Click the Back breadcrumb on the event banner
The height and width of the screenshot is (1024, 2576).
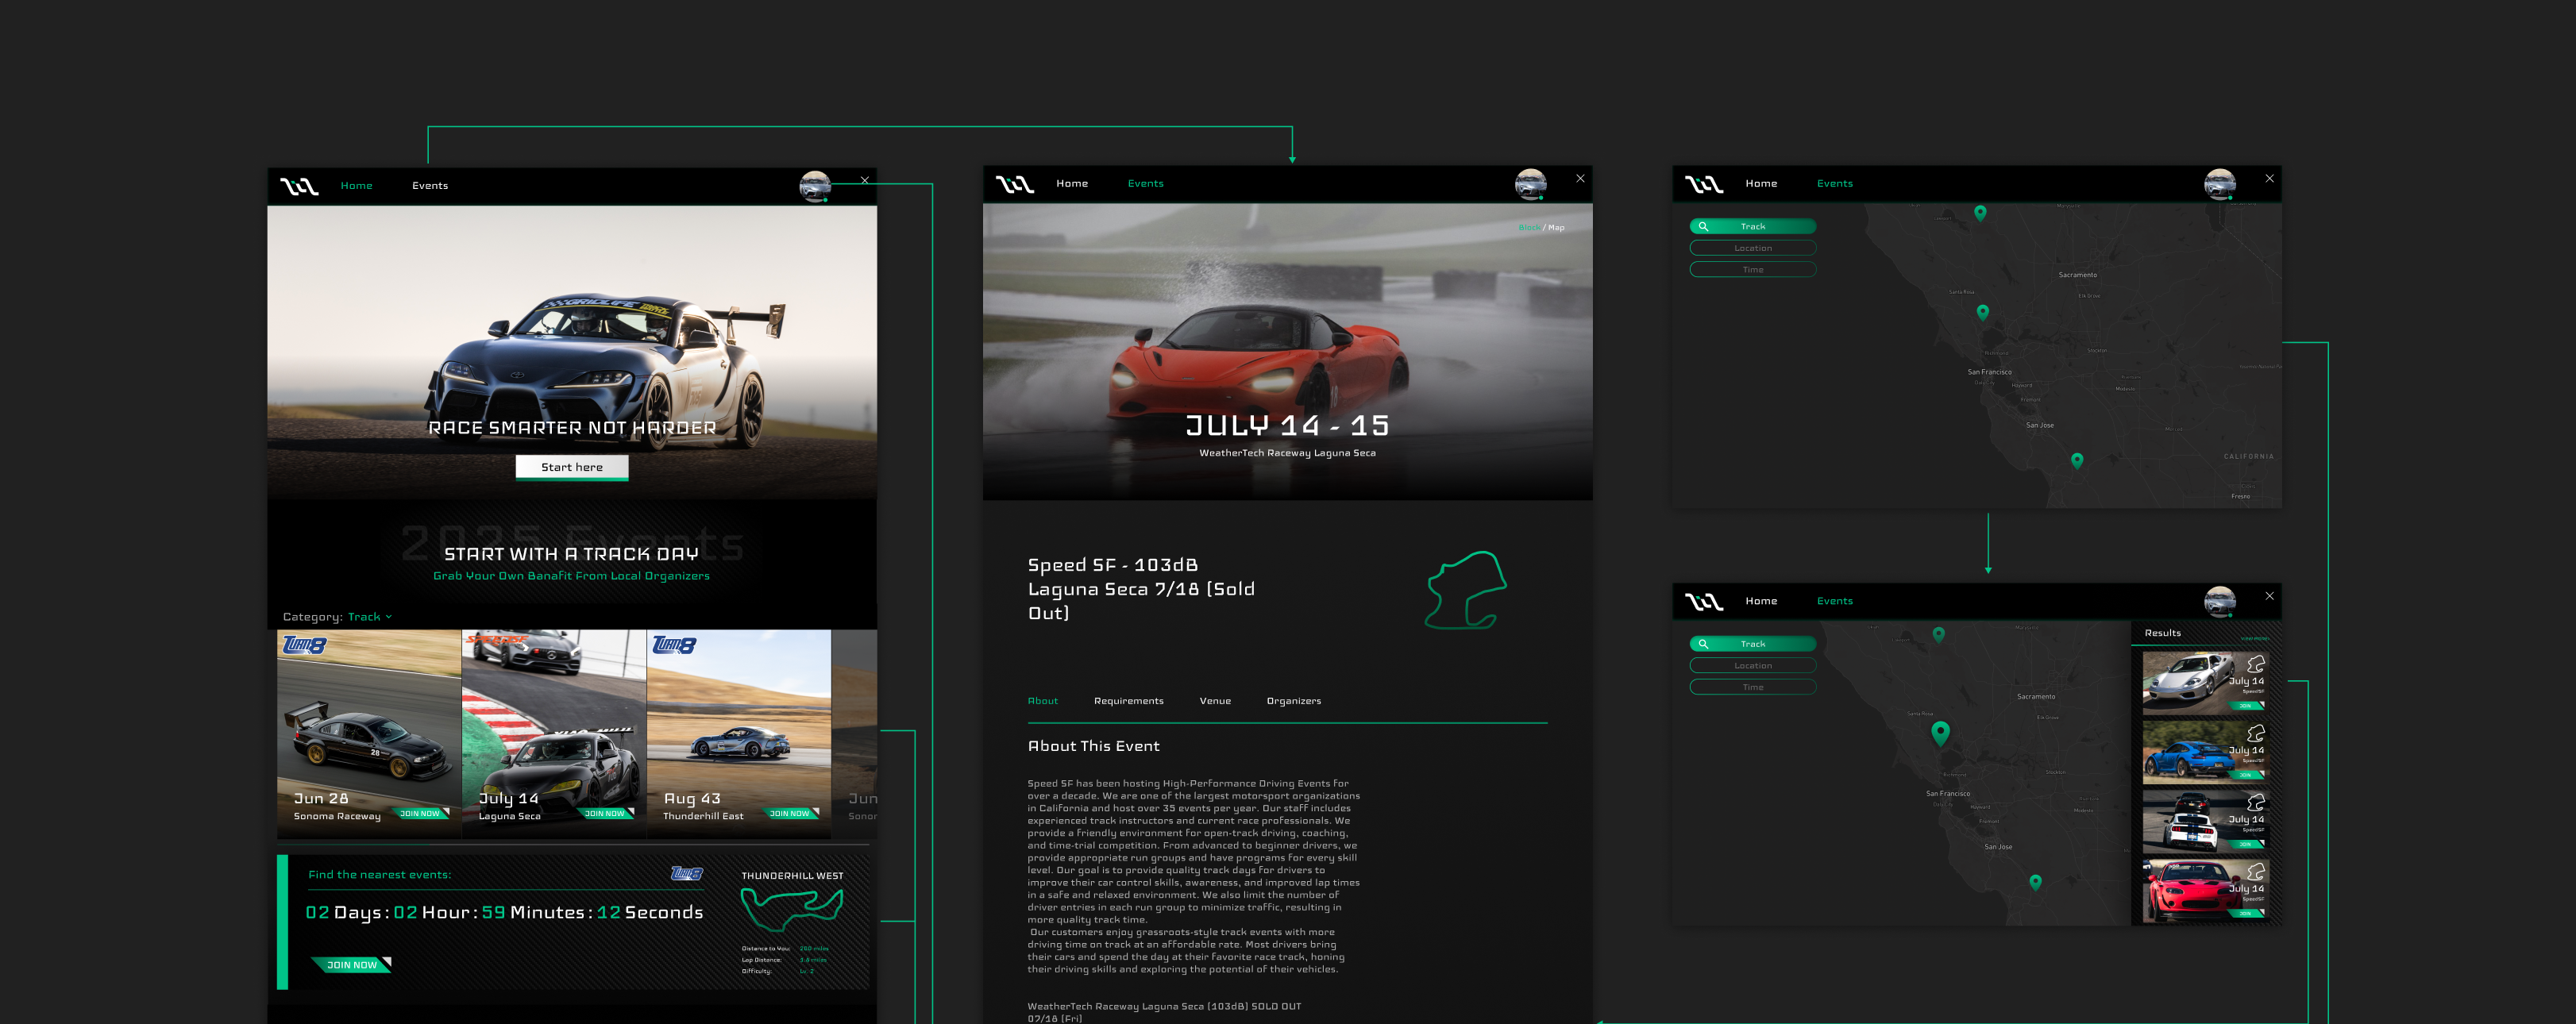coord(1529,228)
